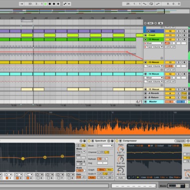
Task: Toggle the Automation Arm button in transport
Action: tap(65, 4)
